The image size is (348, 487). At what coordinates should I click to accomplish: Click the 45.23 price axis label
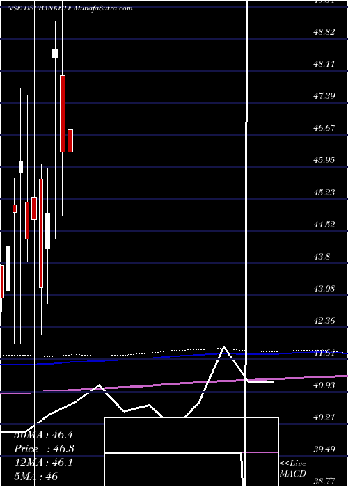(x=324, y=192)
